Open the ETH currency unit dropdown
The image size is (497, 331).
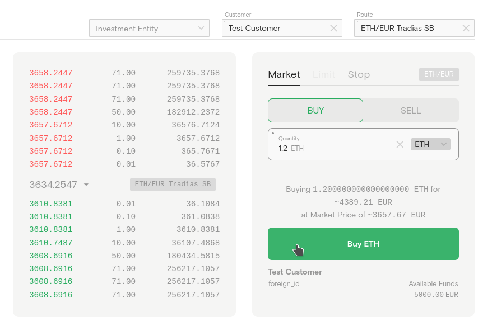click(431, 144)
